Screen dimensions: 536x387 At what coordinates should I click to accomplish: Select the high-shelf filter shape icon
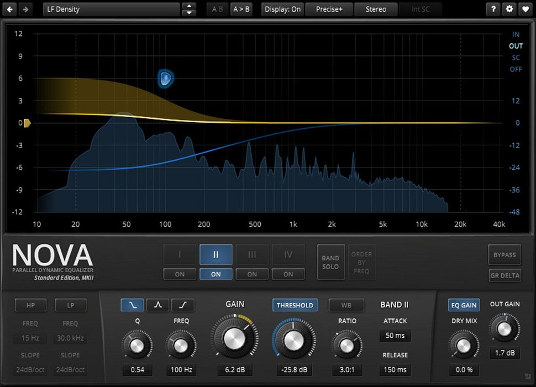click(x=182, y=305)
